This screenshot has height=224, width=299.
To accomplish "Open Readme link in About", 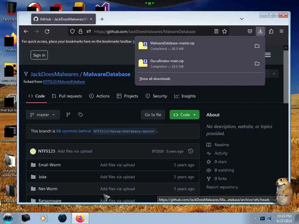I will pyautogui.click(x=218, y=145).
